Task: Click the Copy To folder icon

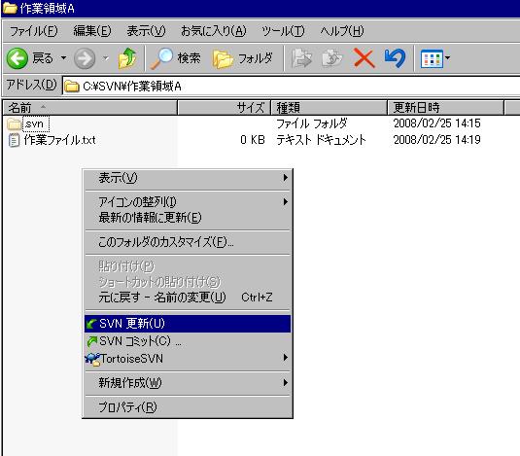Action: coord(332,58)
